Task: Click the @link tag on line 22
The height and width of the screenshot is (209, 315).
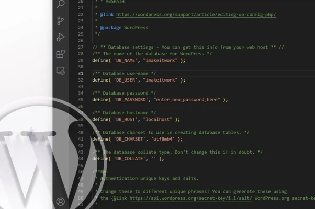Action: pyautogui.click(x=107, y=15)
